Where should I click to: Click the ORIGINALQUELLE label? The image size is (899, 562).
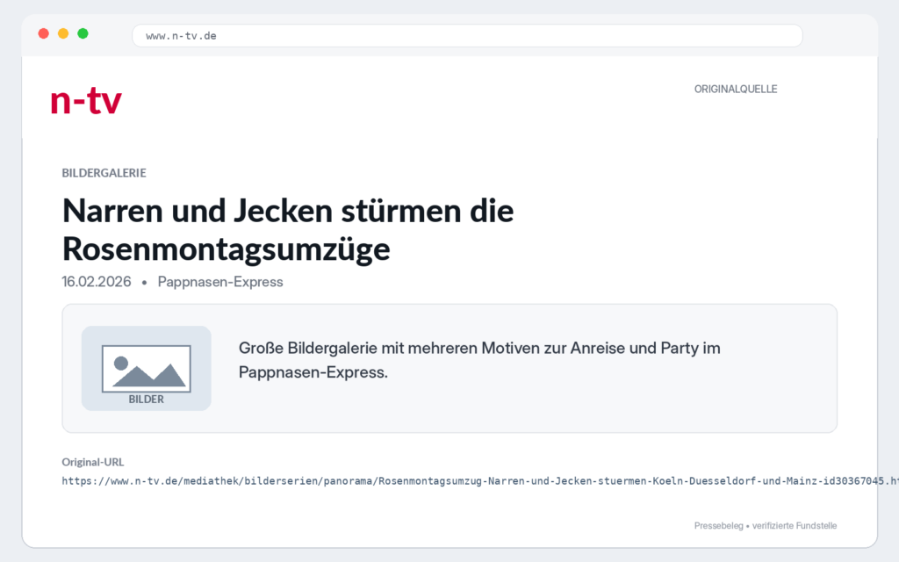[736, 89]
